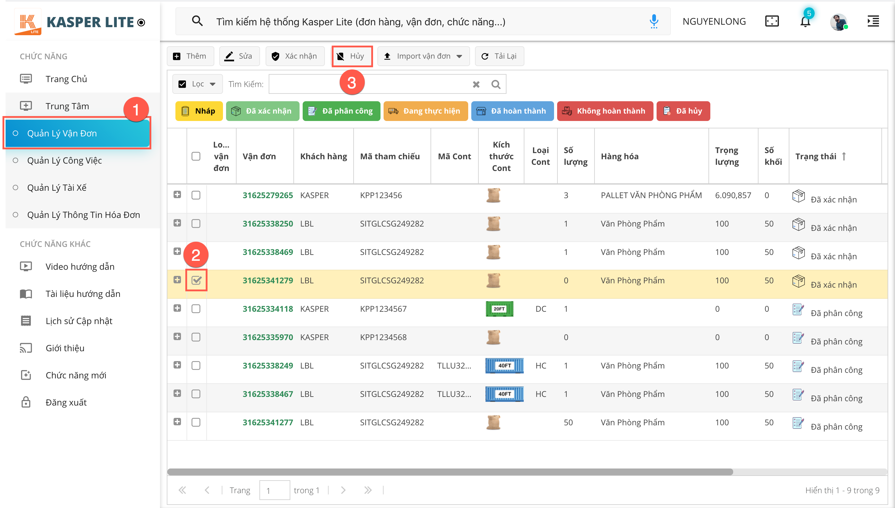Toggle the select-all checkbox in table header
Image resolution: width=895 pixels, height=508 pixels.
pyautogui.click(x=196, y=156)
